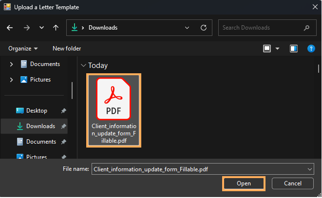Go up one folder level
Screen dimensions: 322x198
click(56, 28)
